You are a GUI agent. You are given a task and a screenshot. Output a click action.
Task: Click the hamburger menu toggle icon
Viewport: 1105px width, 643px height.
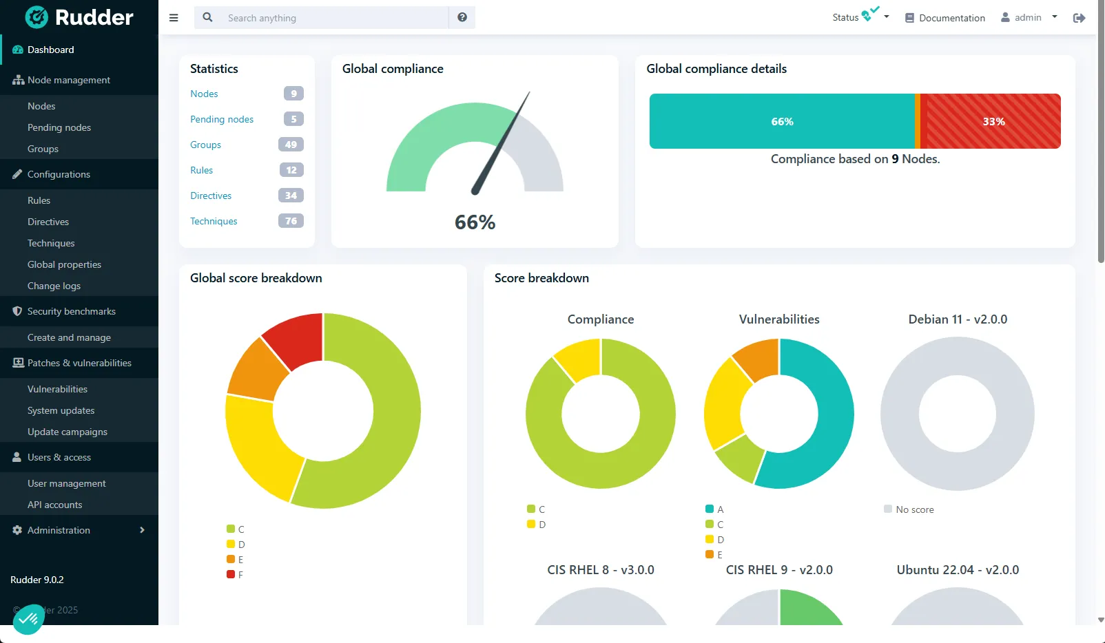click(x=174, y=18)
